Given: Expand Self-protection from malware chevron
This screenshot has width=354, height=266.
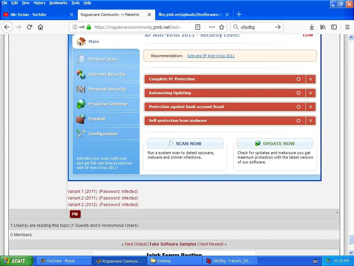Looking at the screenshot, I should point(311,121).
